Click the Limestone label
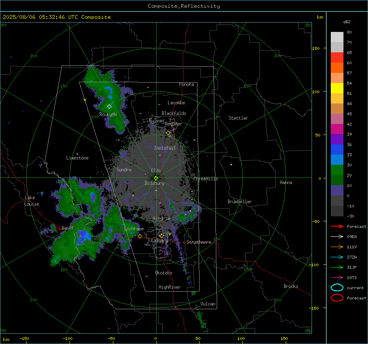Viewport: 368px width, 344px height. (77, 158)
